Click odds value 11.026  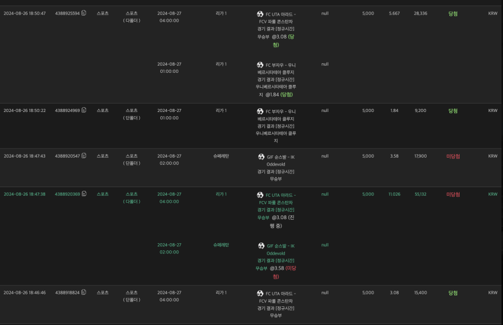tap(394, 194)
